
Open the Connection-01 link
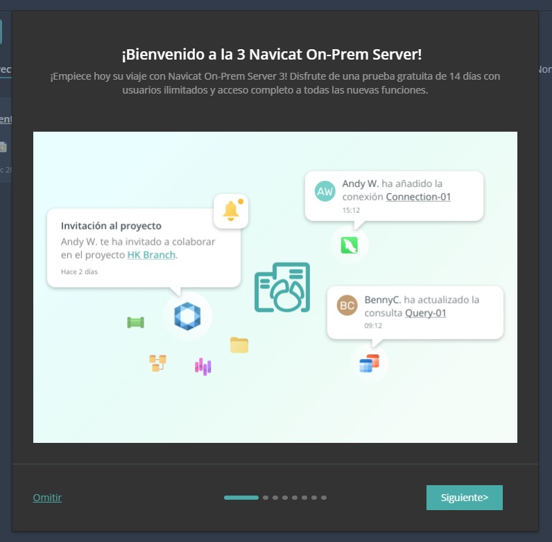(x=418, y=197)
